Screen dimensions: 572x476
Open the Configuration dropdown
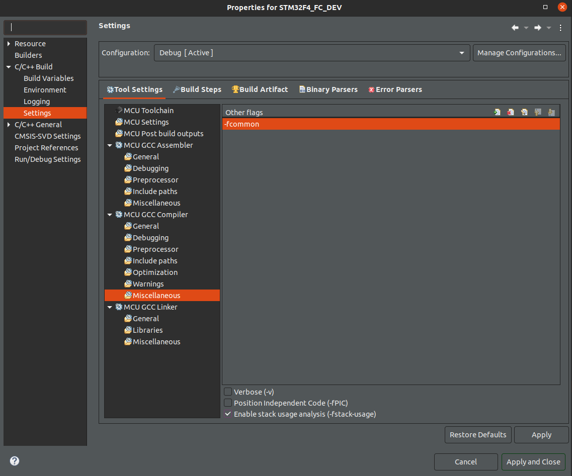pos(312,53)
